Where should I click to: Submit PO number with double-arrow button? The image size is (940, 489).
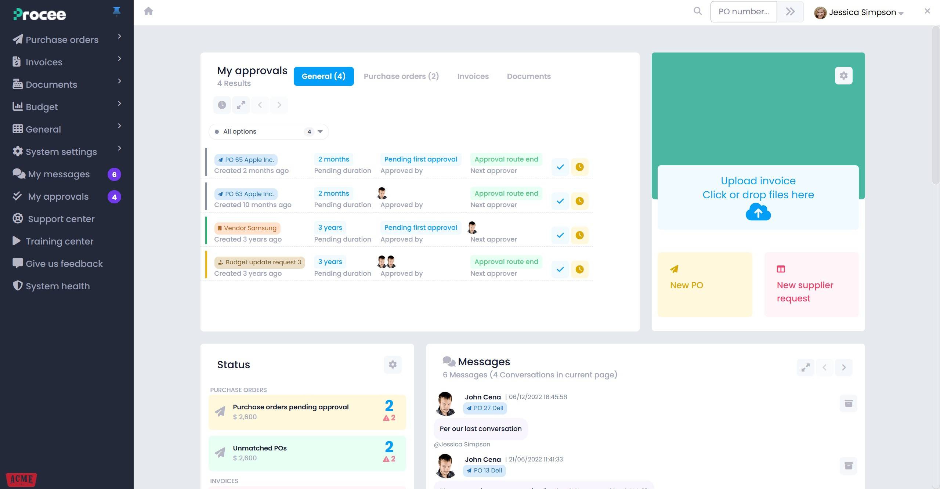[790, 12]
